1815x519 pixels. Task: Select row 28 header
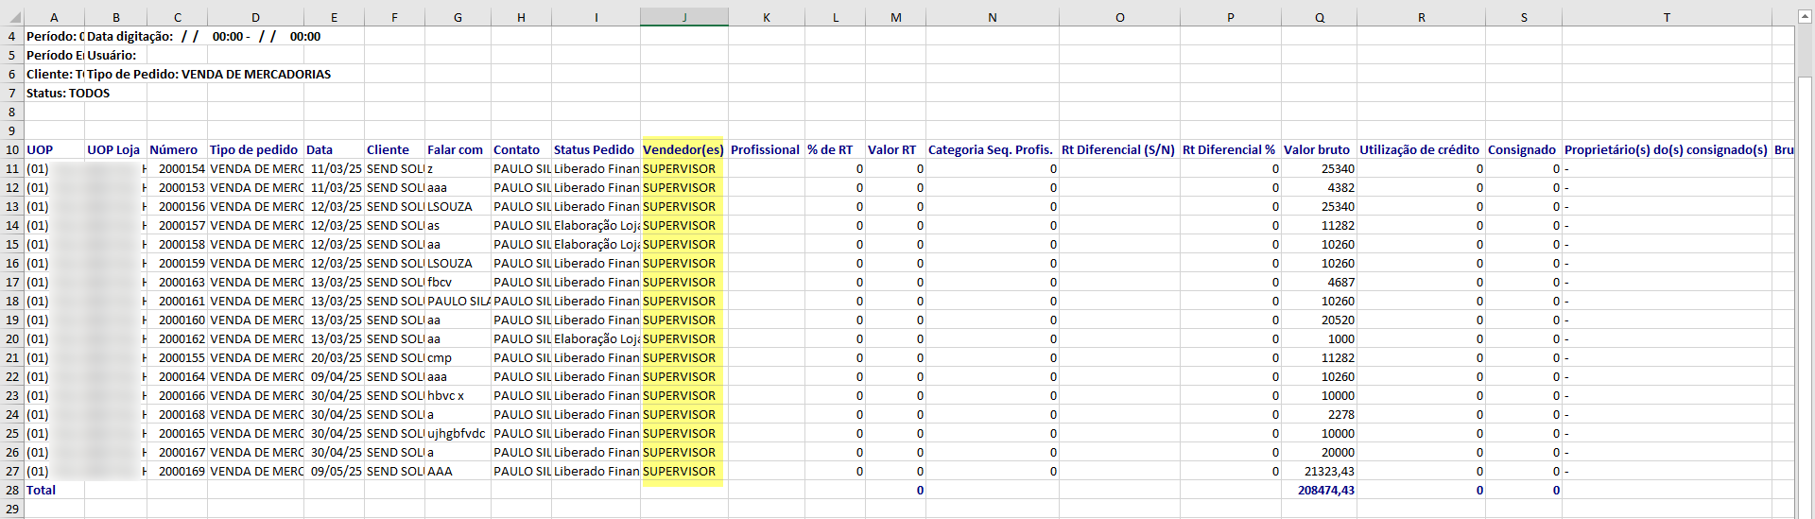[11, 490]
